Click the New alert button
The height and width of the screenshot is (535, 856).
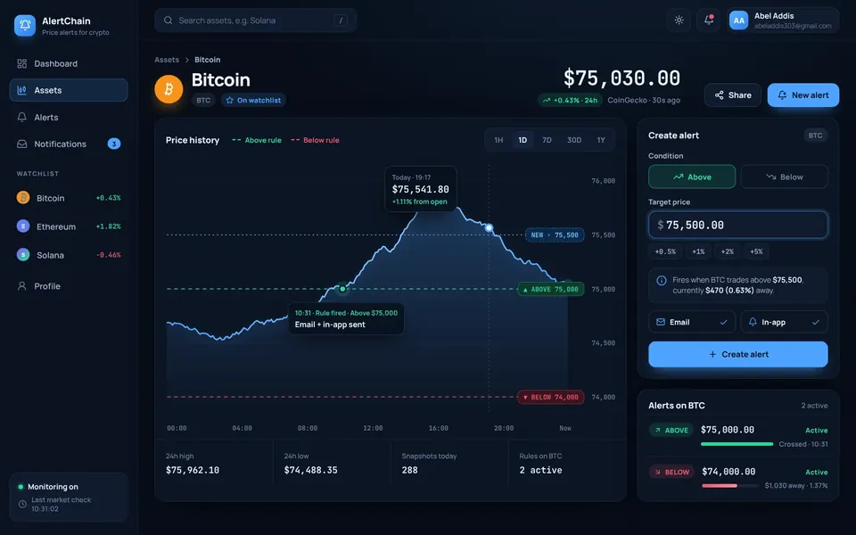click(803, 95)
